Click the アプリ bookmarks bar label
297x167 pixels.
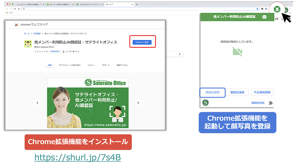point(11,13)
